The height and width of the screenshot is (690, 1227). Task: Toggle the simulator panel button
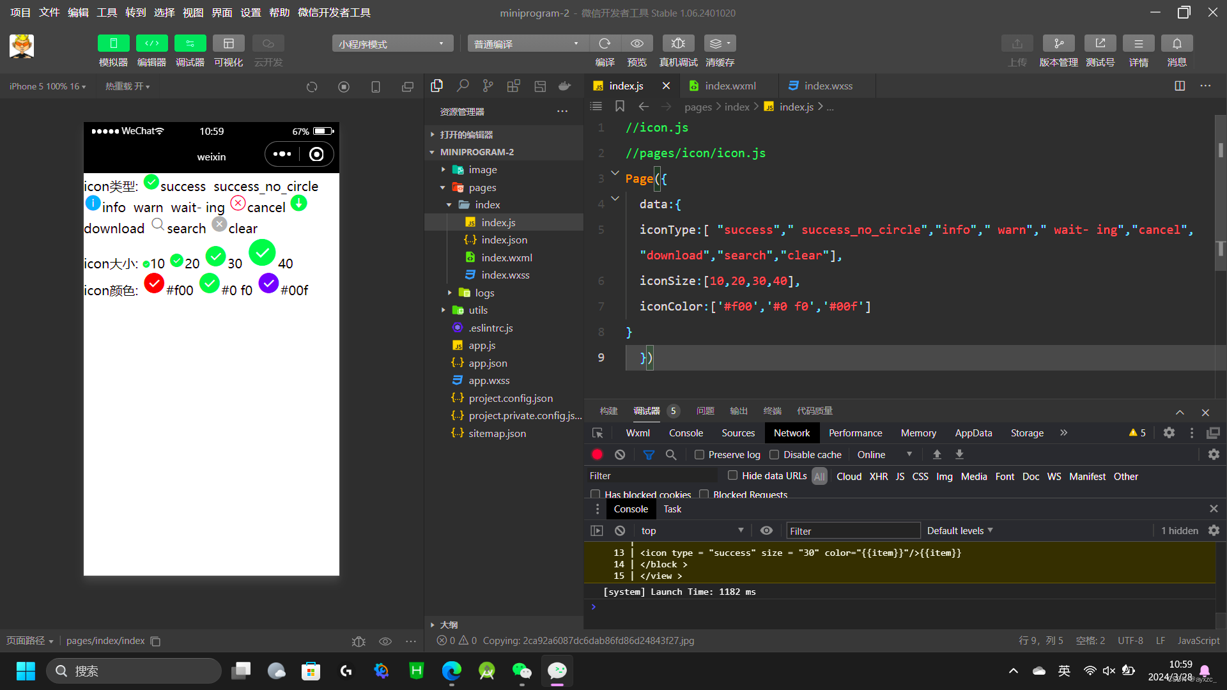(x=113, y=43)
